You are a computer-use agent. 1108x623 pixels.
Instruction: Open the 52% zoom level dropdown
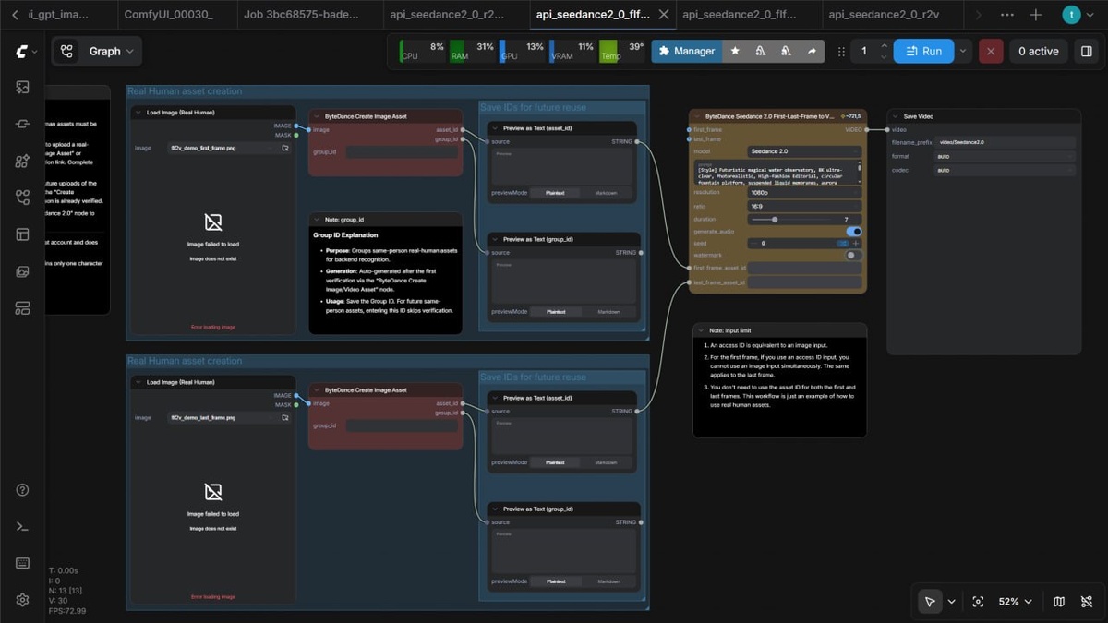[x=1014, y=602]
